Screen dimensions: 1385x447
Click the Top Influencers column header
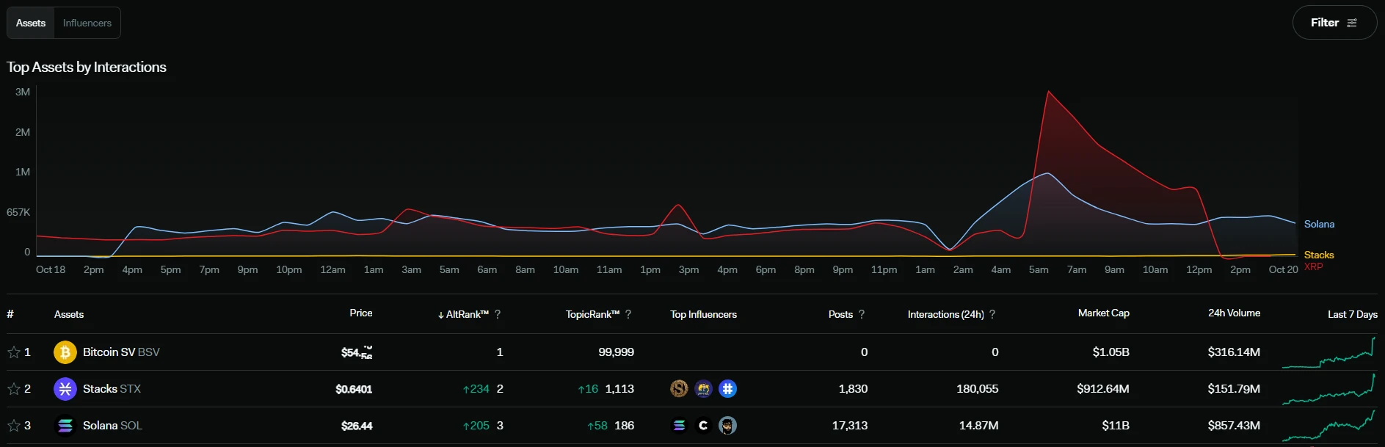point(703,314)
